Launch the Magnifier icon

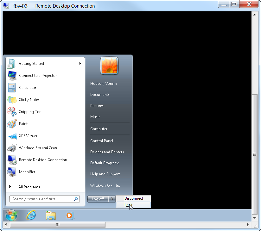[x=12, y=172]
